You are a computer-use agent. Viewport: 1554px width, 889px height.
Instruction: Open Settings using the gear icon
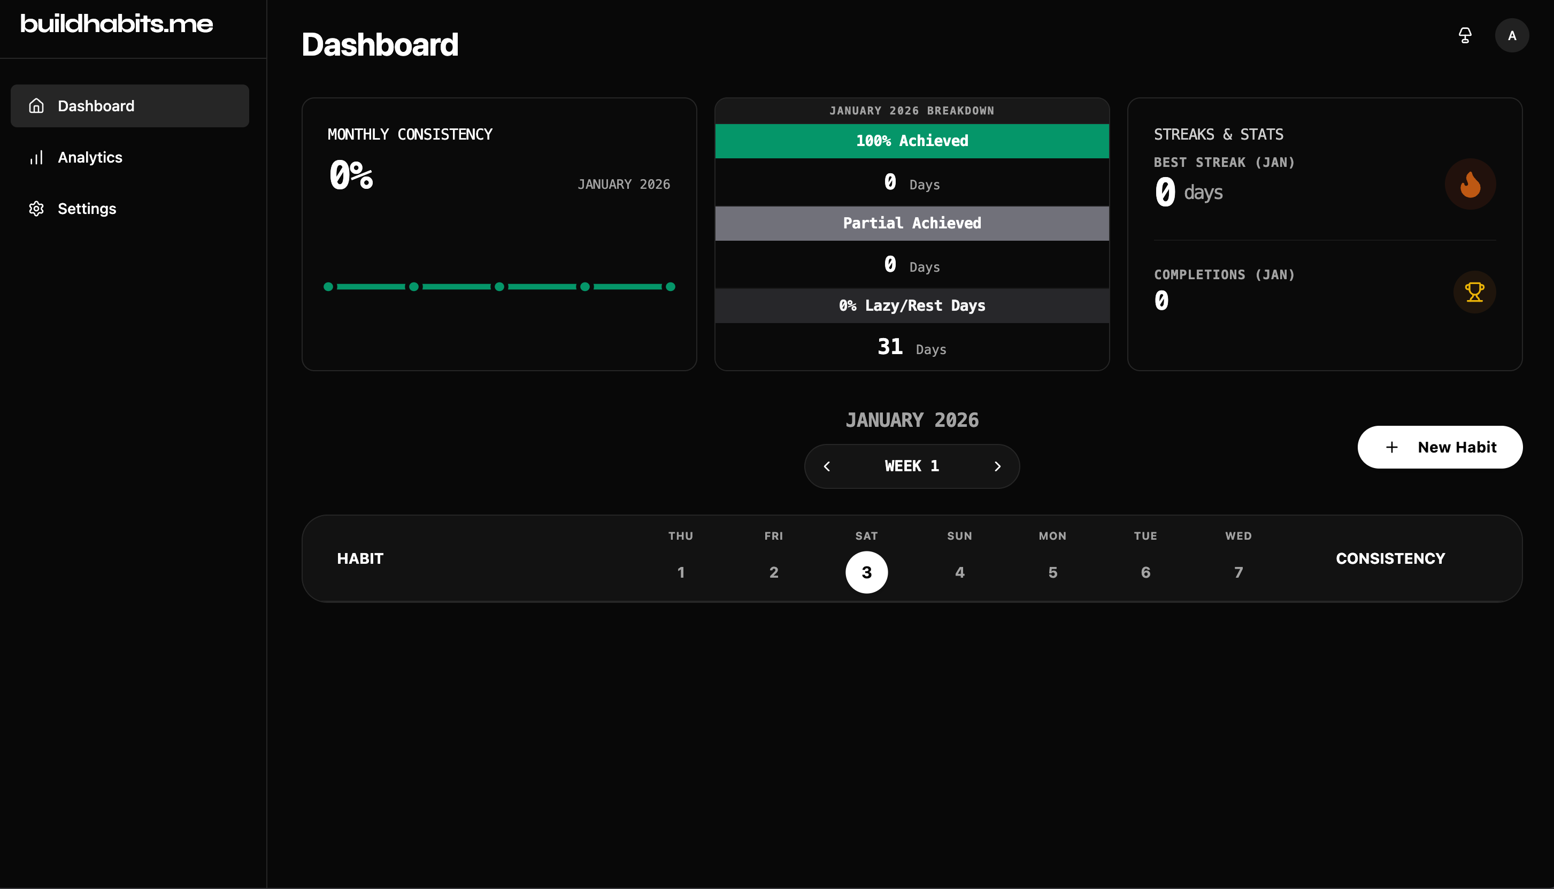pyautogui.click(x=36, y=208)
